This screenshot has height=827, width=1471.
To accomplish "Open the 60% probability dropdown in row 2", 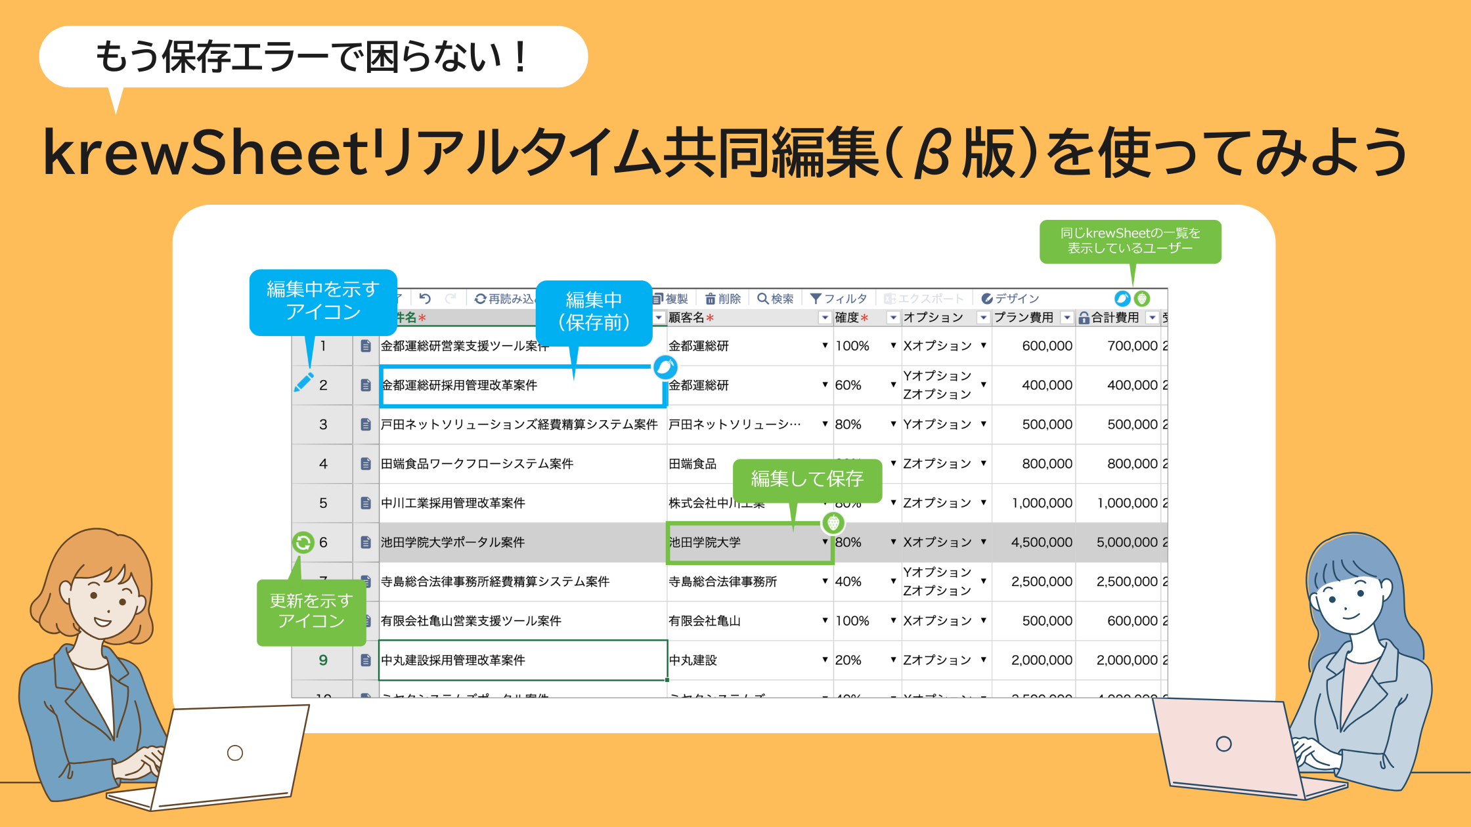I will click(893, 385).
